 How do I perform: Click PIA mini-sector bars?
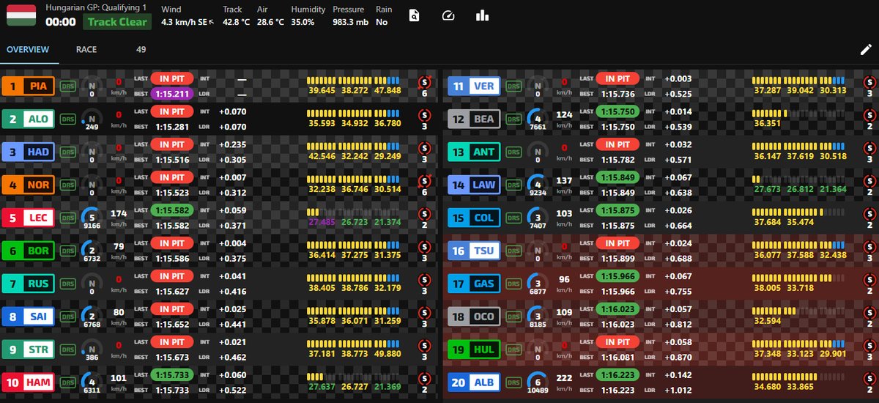pos(353,80)
